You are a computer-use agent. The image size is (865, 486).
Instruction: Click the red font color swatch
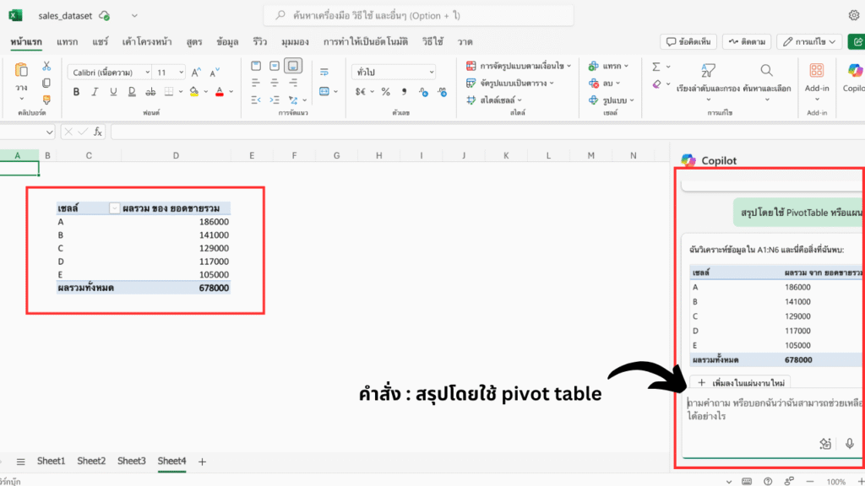[x=219, y=91]
